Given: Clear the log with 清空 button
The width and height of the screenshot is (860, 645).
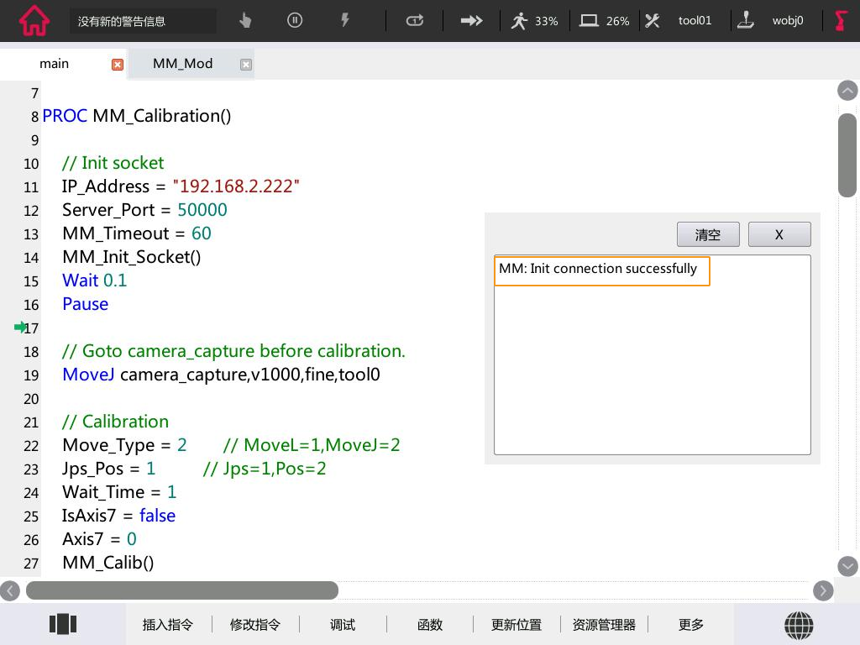Looking at the screenshot, I should click(x=708, y=234).
